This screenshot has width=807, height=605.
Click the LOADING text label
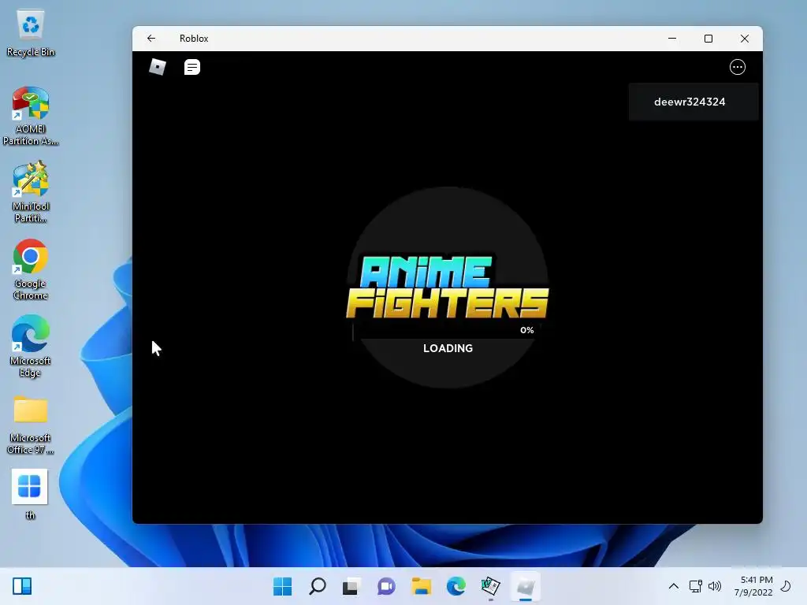[448, 348]
